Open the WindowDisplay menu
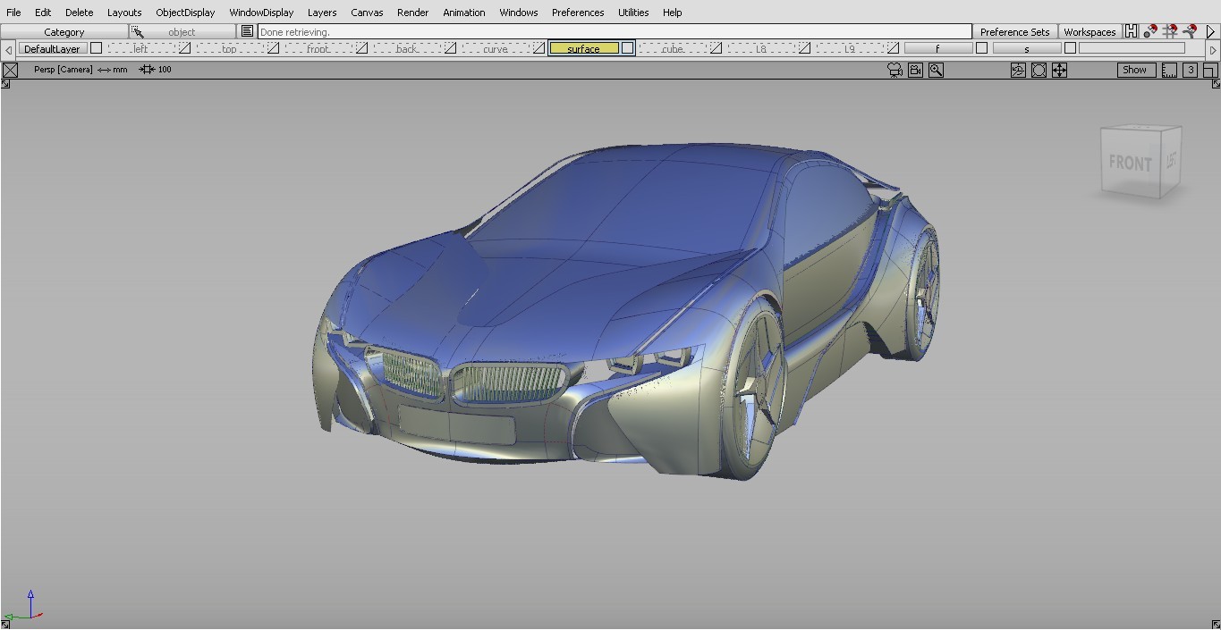 (x=261, y=13)
